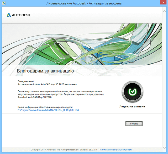The width and height of the screenshot is (168, 154).
Task: Click the bold Поздравляем! text
Action: point(26,81)
